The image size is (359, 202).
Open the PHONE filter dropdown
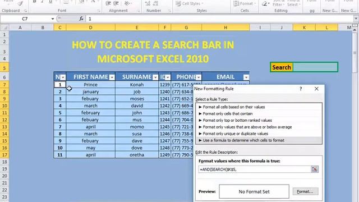coord(199,77)
